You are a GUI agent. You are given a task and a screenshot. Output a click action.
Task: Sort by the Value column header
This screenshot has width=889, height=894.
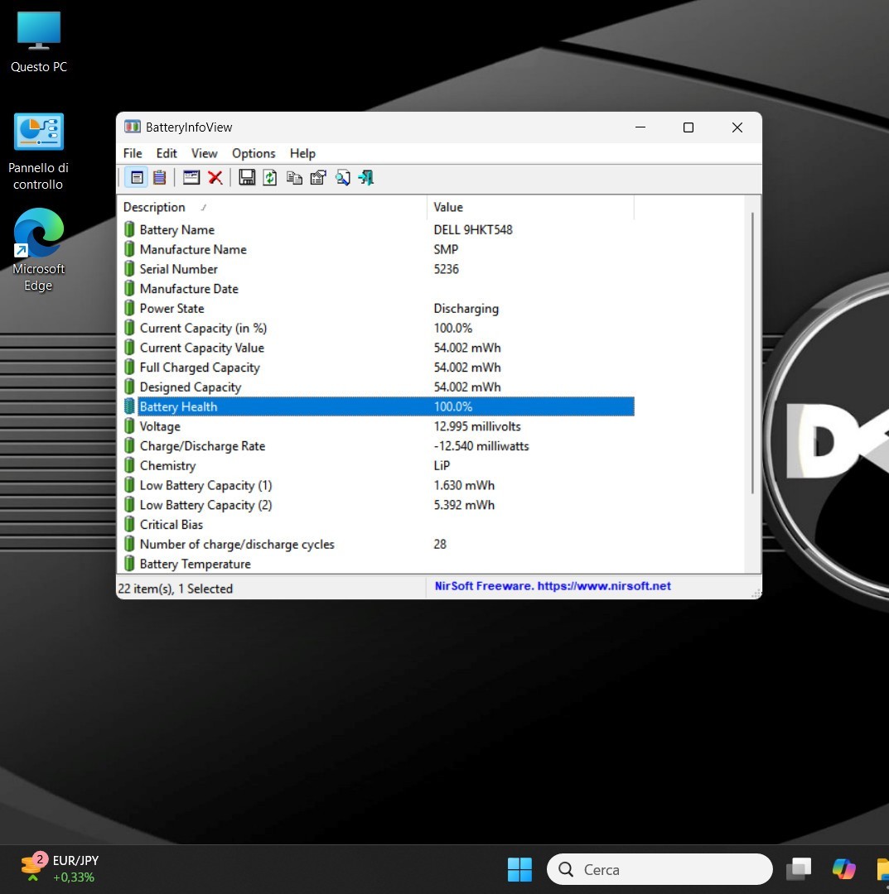point(530,208)
